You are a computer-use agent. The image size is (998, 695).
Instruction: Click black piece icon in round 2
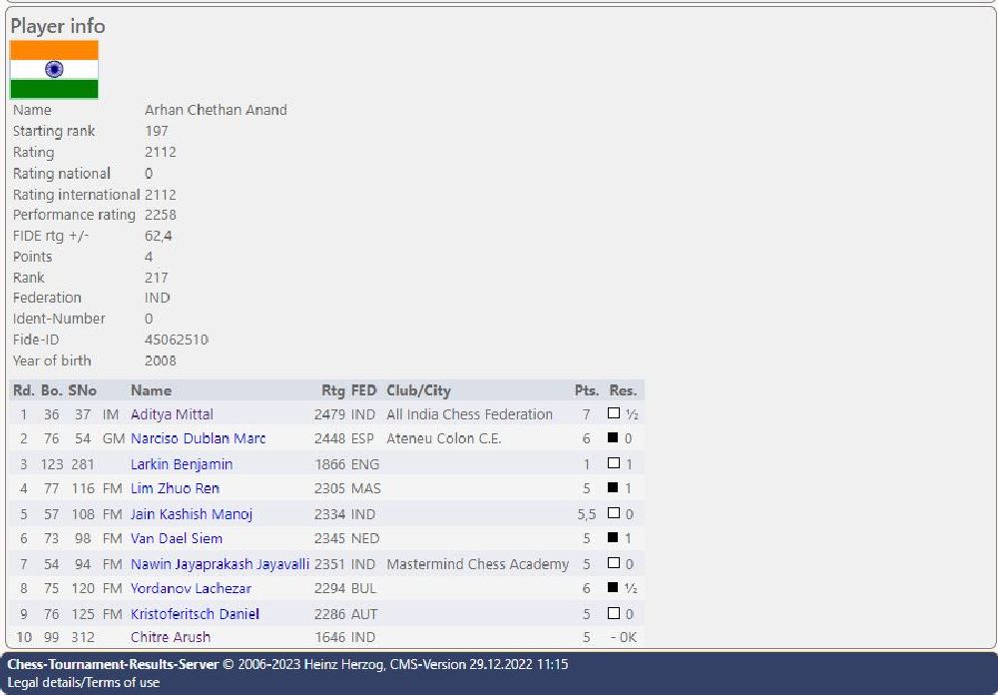click(614, 438)
